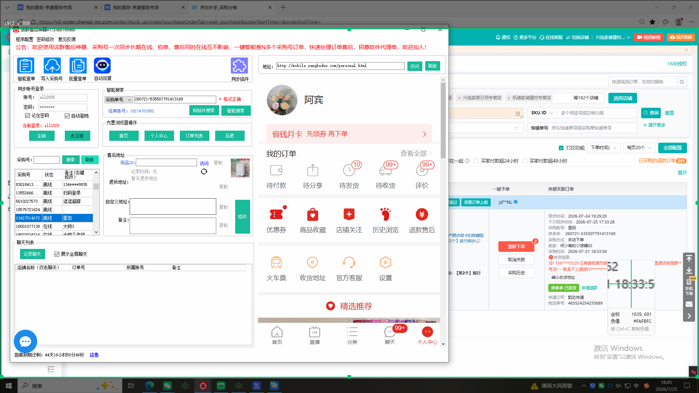Click the 选择店铺 button
Image resolution: width=699 pixels, height=393 pixels.
tap(623, 98)
